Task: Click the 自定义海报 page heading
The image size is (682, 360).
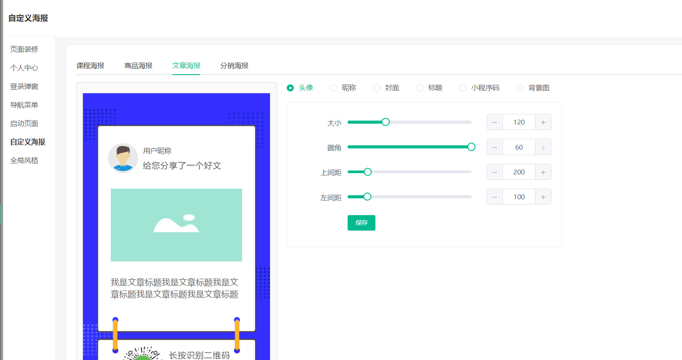Action: click(28, 18)
